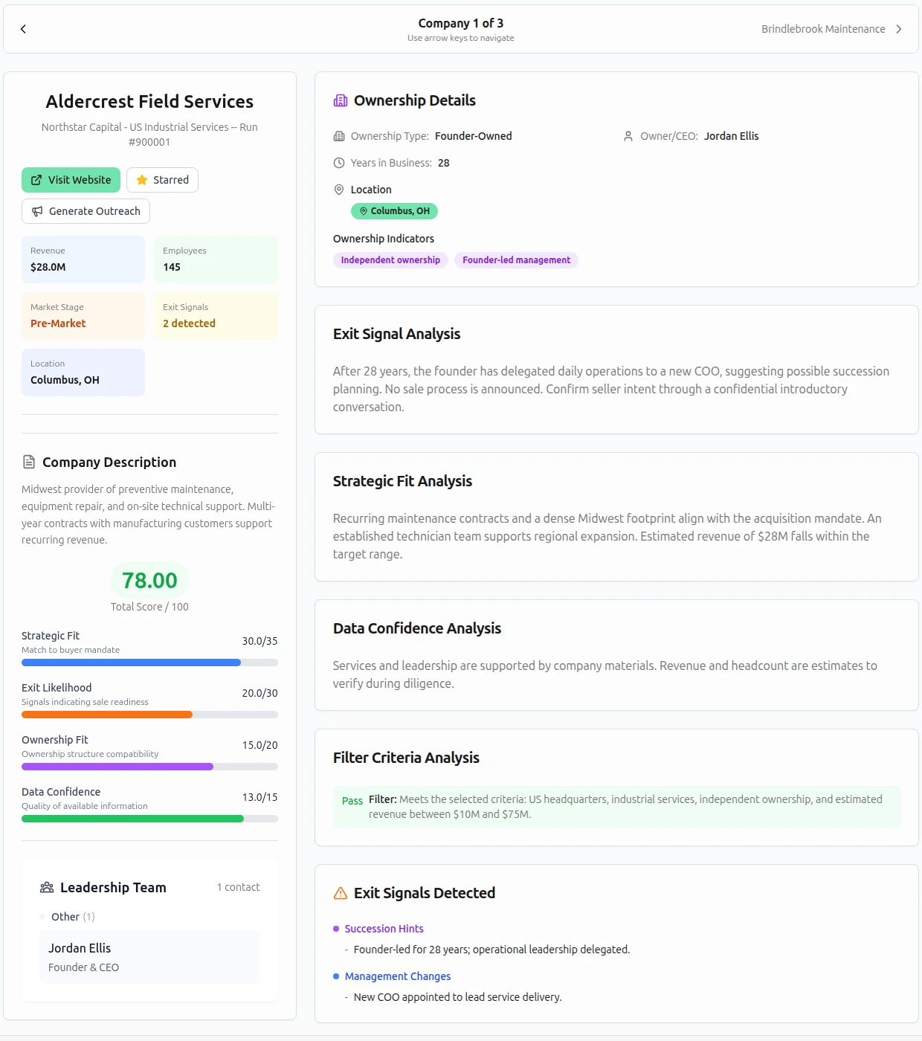Click the Data Confidence Analysis heading
Viewport: 922px width, 1041px height.
pos(417,628)
